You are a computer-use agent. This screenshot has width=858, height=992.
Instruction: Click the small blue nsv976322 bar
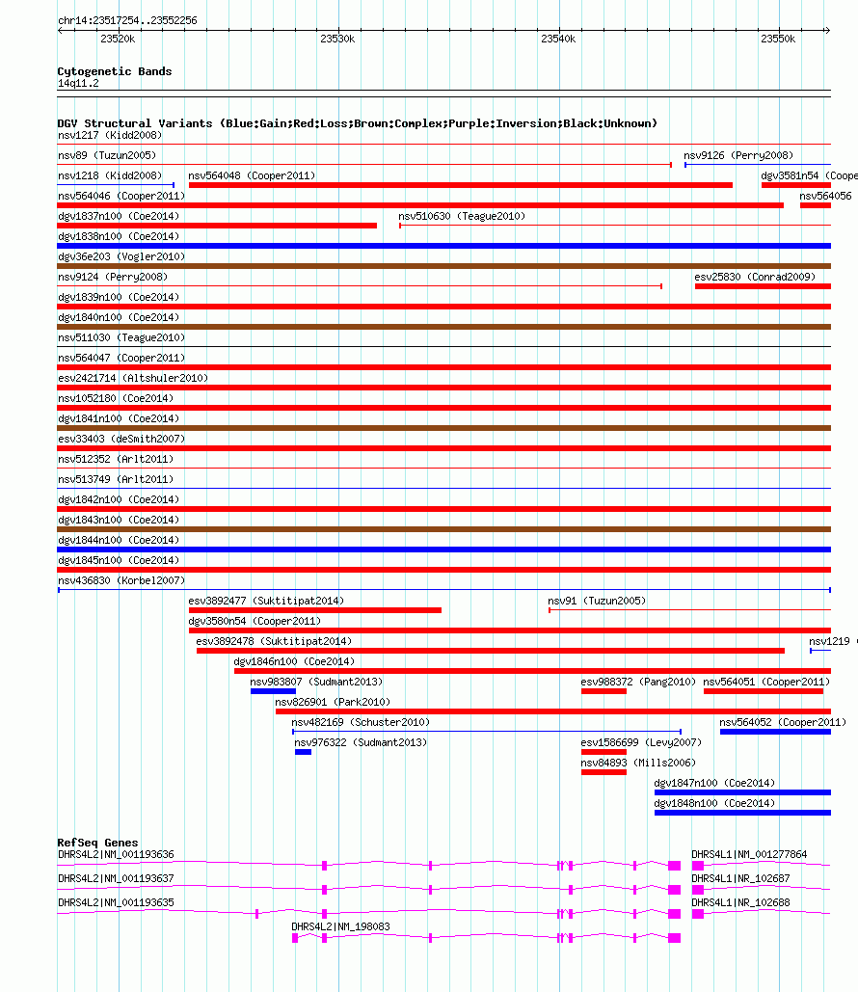303,752
